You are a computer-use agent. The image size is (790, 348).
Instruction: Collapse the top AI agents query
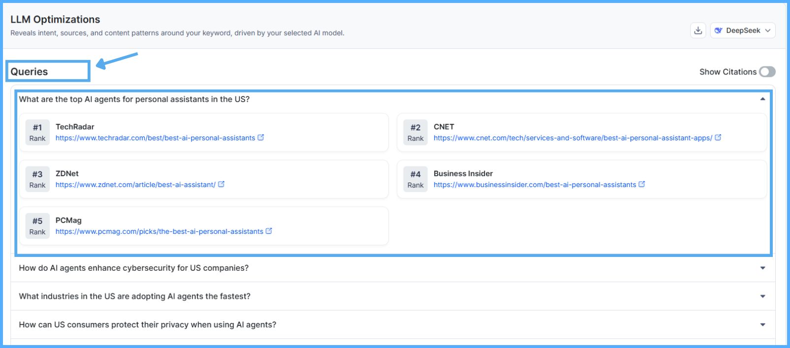pyautogui.click(x=762, y=99)
